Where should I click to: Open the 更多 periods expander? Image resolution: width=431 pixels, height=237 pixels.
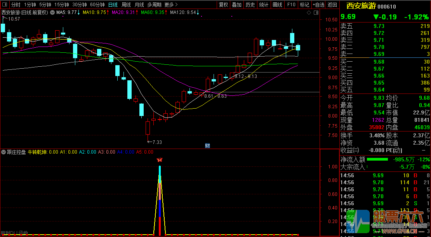click(x=171, y=5)
